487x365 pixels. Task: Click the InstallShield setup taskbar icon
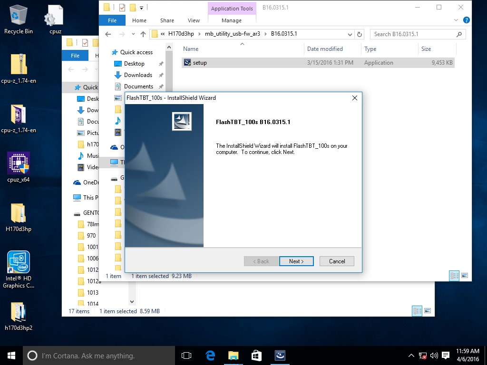tap(280, 355)
